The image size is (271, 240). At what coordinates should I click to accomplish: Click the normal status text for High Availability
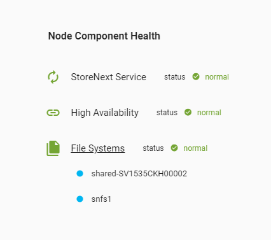click(x=209, y=113)
